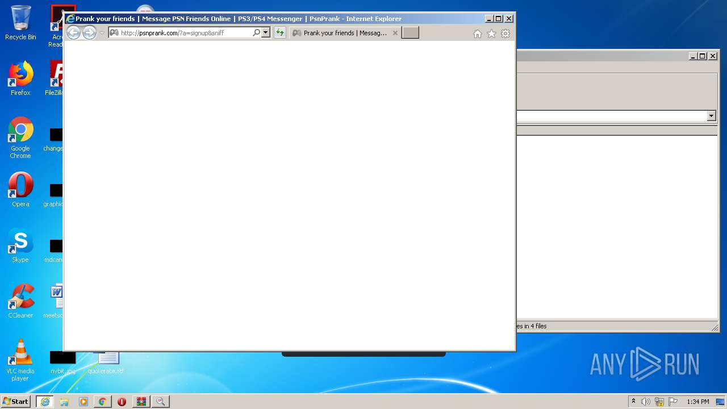Maximize the background archive window

(x=703, y=56)
